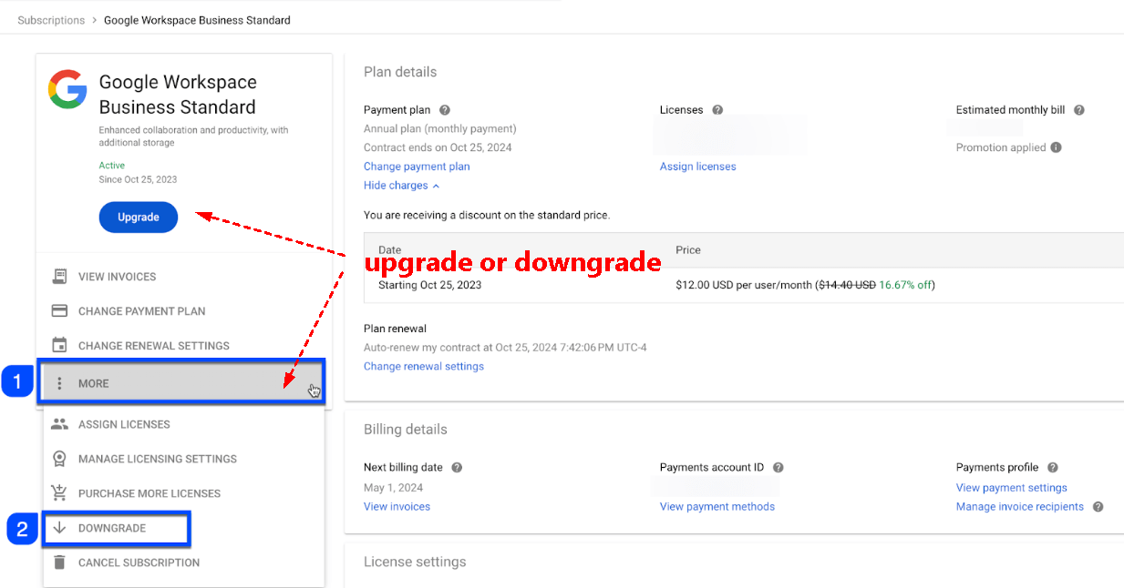Click the Google logo icon
This screenshot has width=1124, height=588.
tap(67, 89)
